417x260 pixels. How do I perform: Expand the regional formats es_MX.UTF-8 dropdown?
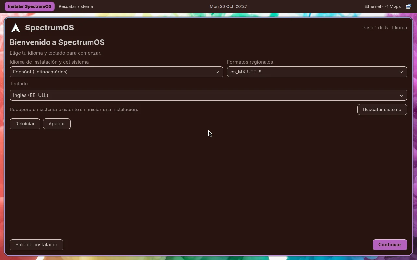317,72
